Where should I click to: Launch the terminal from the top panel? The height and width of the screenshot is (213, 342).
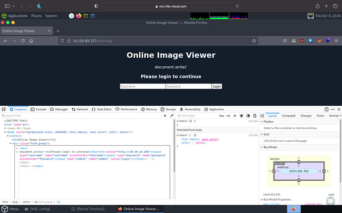(86, 16)
